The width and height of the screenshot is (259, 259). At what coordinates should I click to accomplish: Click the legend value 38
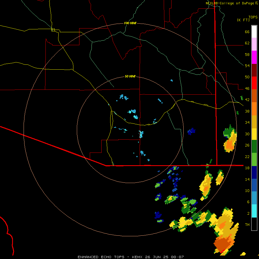tap(247, 111)
